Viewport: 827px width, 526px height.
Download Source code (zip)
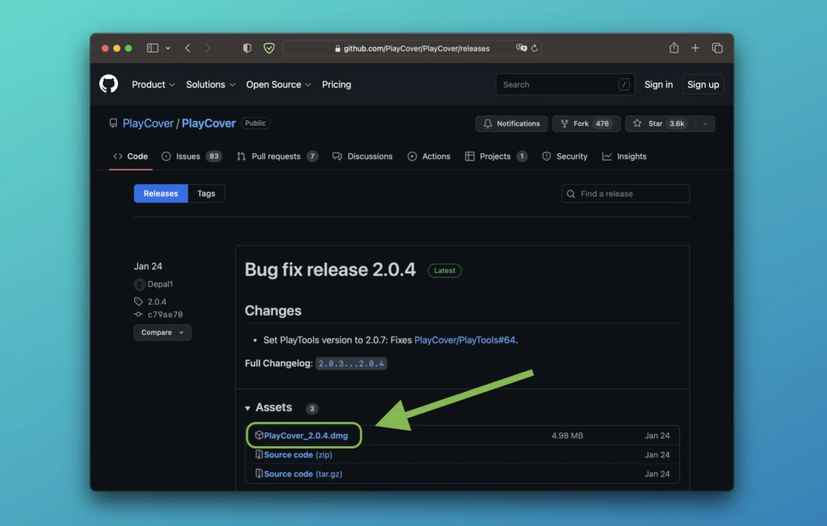coord(298,454)
